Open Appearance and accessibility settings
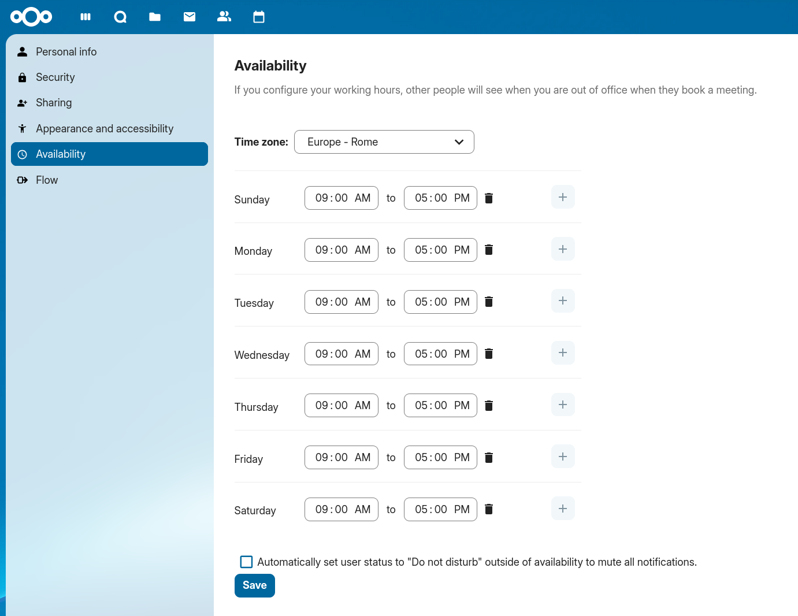798x616 pixels. coord(105,128)
